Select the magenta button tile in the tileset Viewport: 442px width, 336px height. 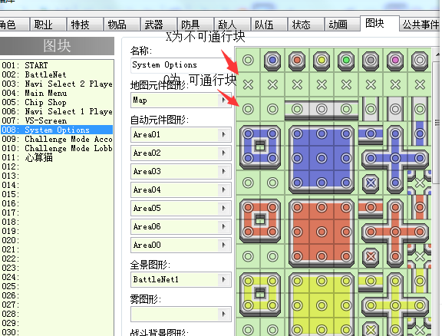tap(395, 60)
